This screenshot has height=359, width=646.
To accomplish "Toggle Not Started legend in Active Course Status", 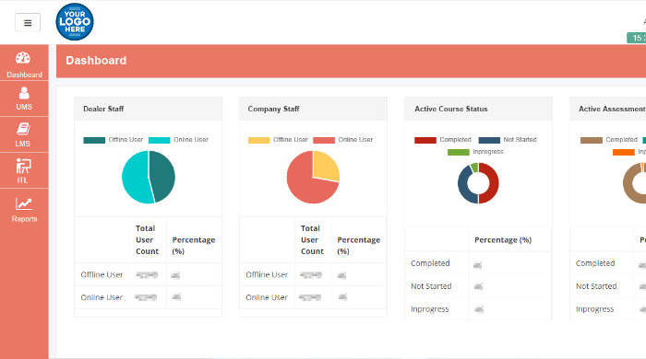I will [508, 140].
